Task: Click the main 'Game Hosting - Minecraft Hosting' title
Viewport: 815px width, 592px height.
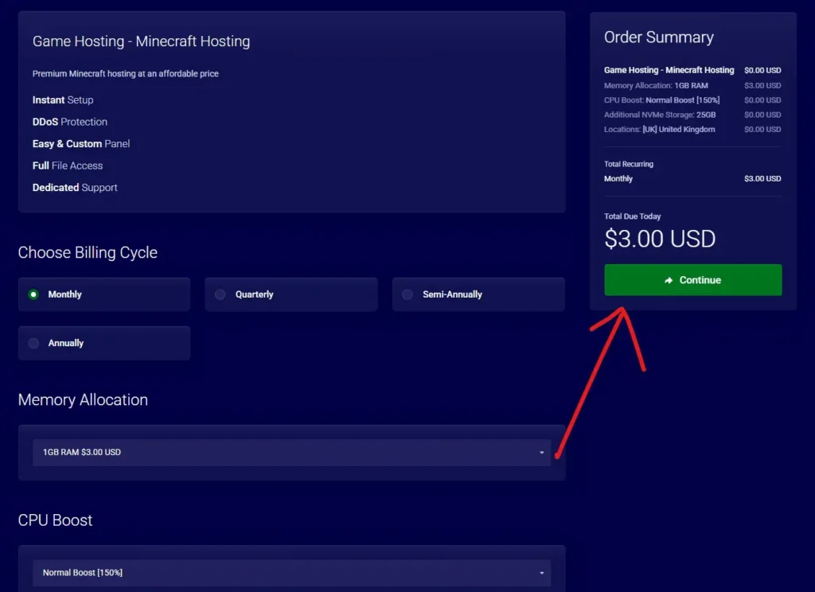Action: pyautogui.click(x=141, y=41)
